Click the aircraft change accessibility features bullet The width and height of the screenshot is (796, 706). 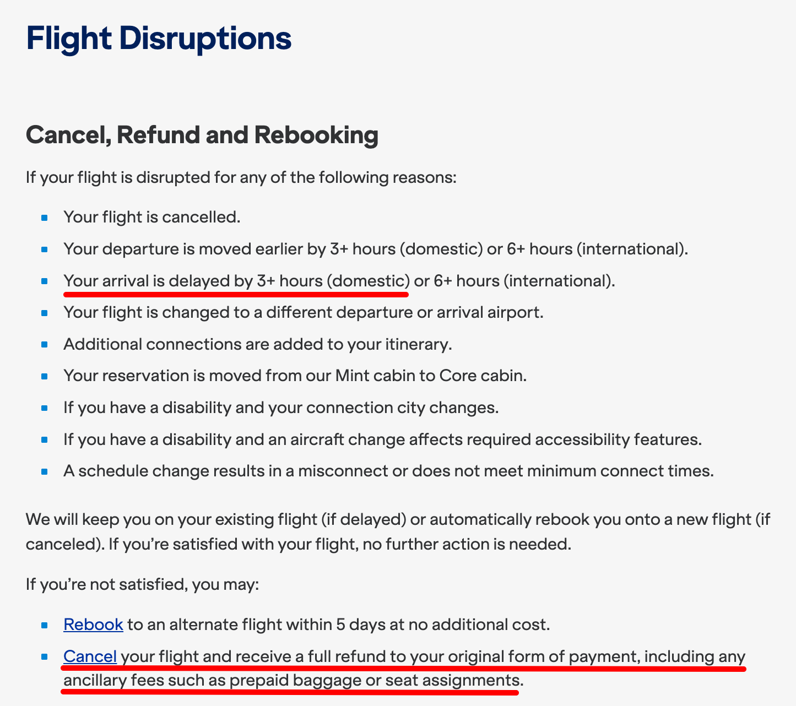tap(382, 439)
